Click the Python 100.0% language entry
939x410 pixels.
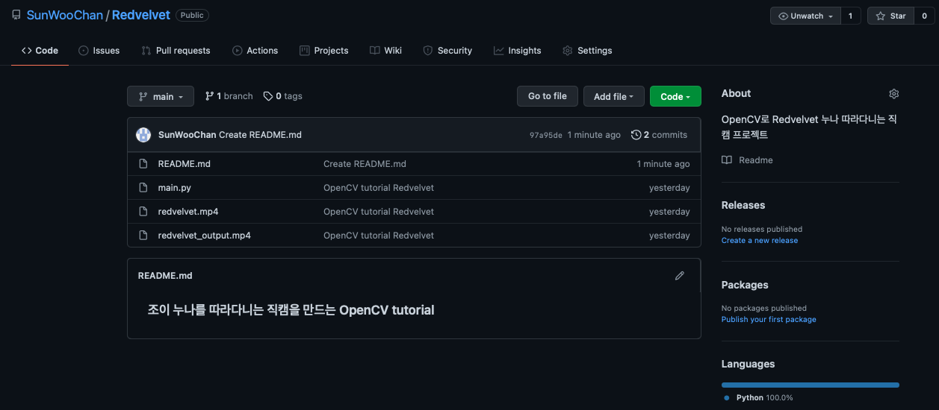(x=759, y=398)
